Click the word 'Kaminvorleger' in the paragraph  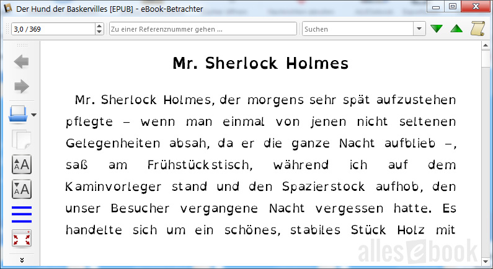[113, 187]
